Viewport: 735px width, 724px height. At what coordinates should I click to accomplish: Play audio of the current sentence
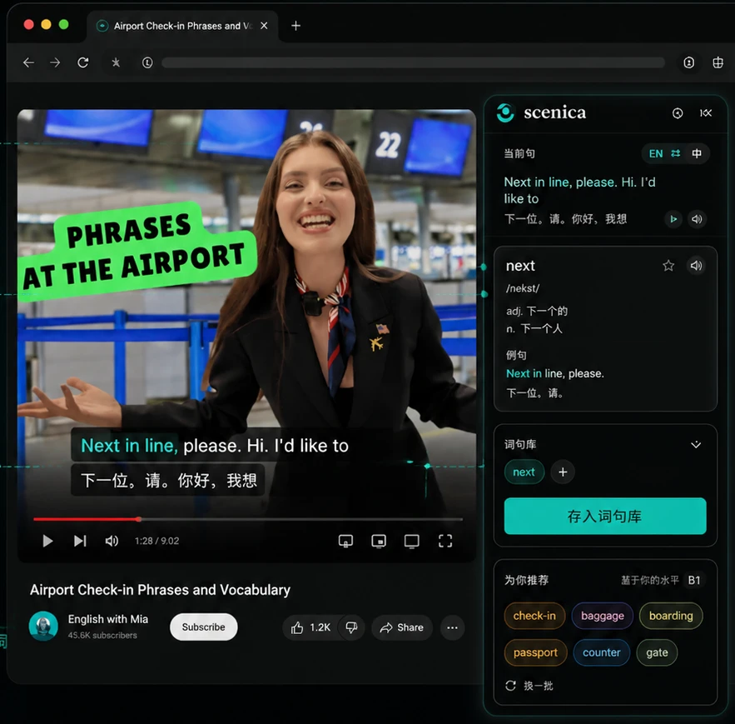click(697, 219)
